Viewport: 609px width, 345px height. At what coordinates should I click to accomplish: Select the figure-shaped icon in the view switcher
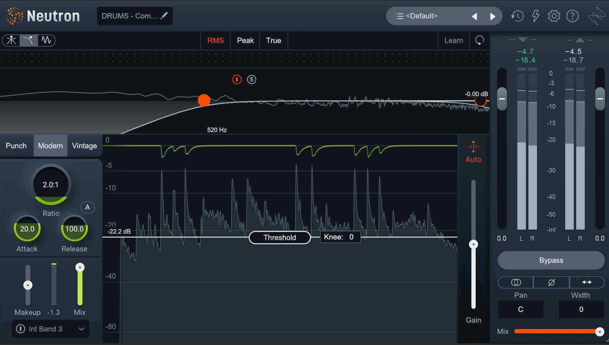tap(11, 40)
